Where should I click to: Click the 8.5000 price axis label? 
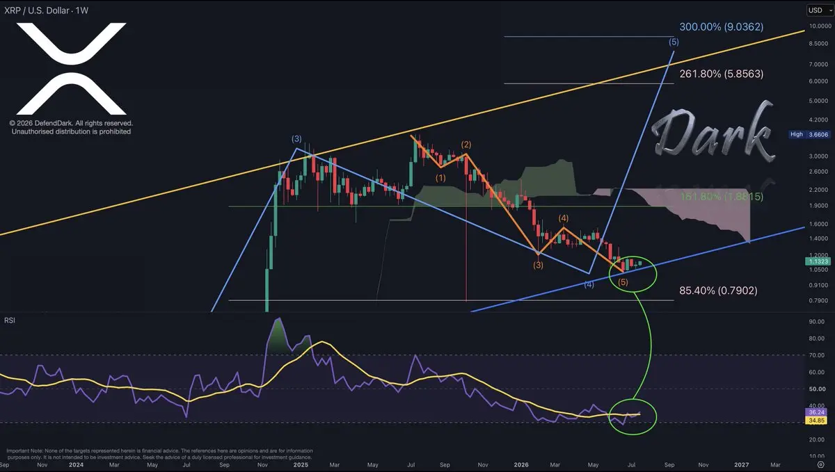click(x=817, y=44)
